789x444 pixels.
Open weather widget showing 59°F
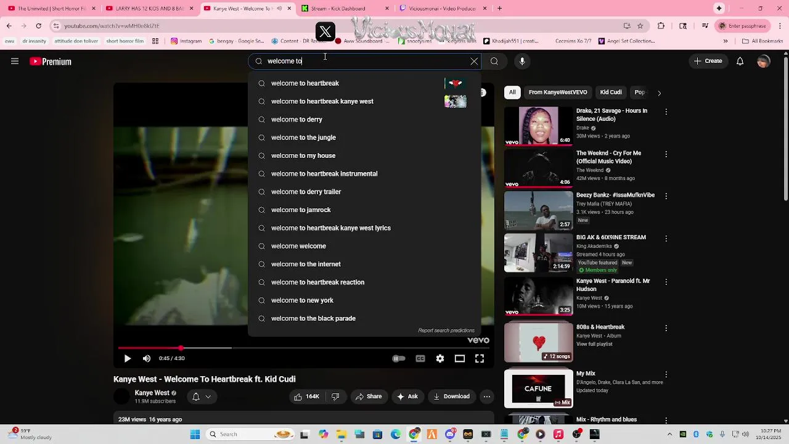(x=30, y=434)
